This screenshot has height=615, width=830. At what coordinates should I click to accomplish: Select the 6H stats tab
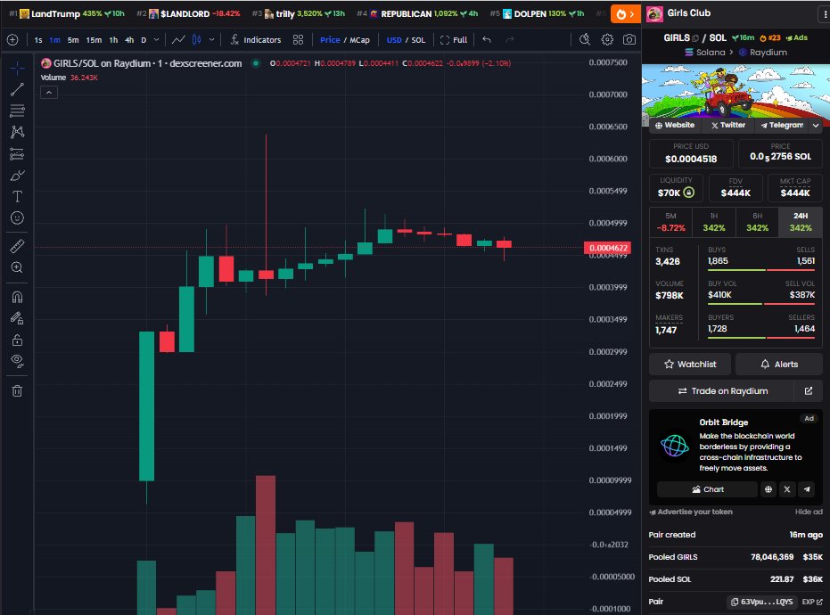(757, 222)
